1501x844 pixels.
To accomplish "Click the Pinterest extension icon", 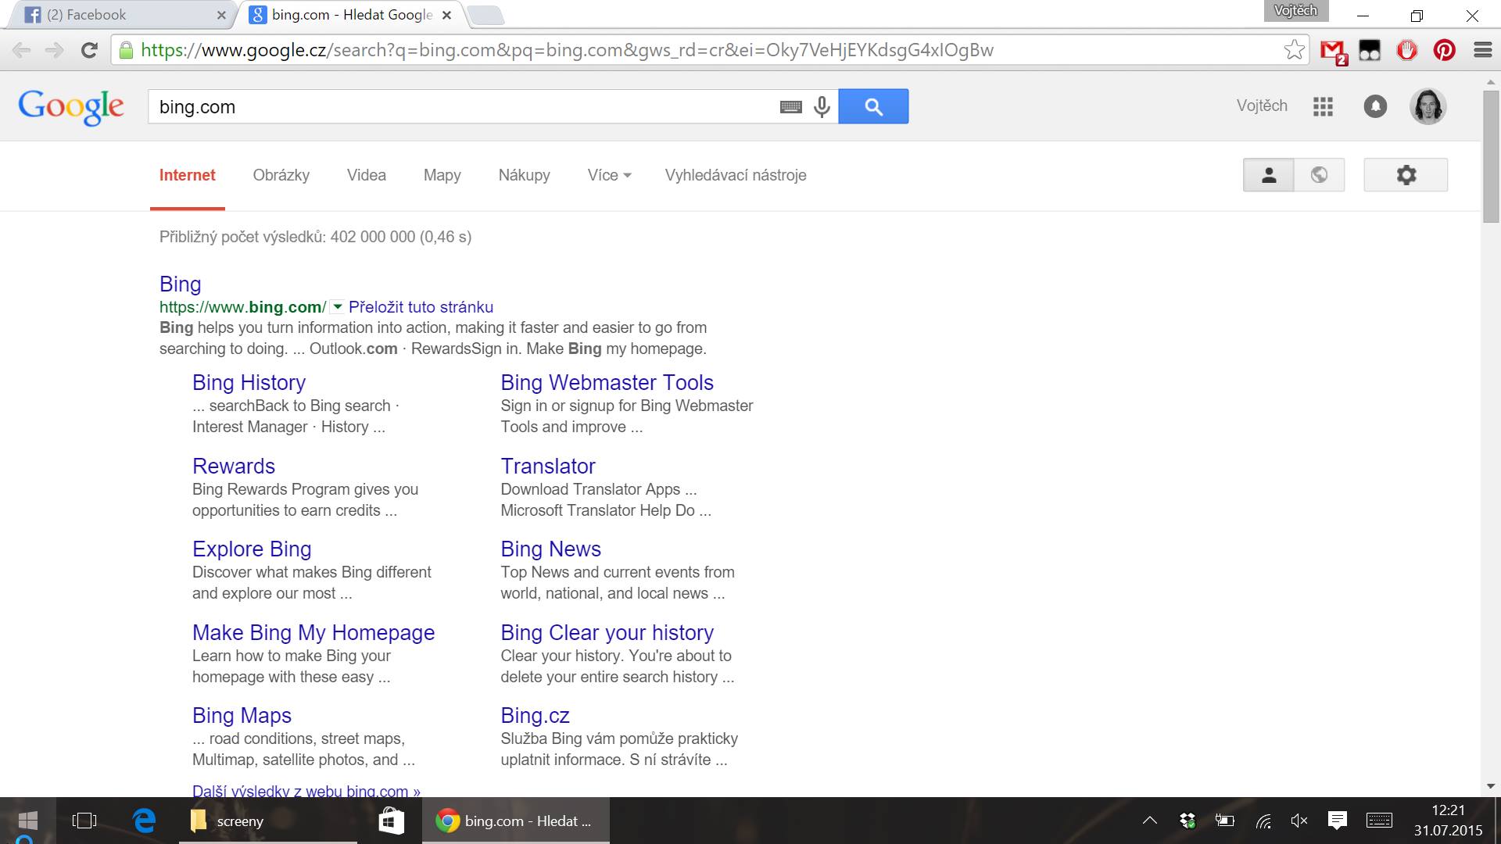I will [1444, 51].
